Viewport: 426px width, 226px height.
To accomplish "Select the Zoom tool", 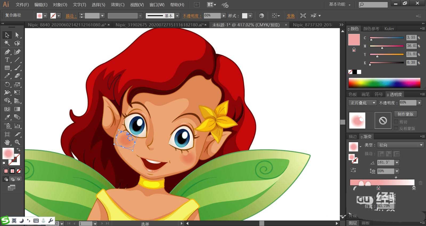I will [x=17, y=142].
